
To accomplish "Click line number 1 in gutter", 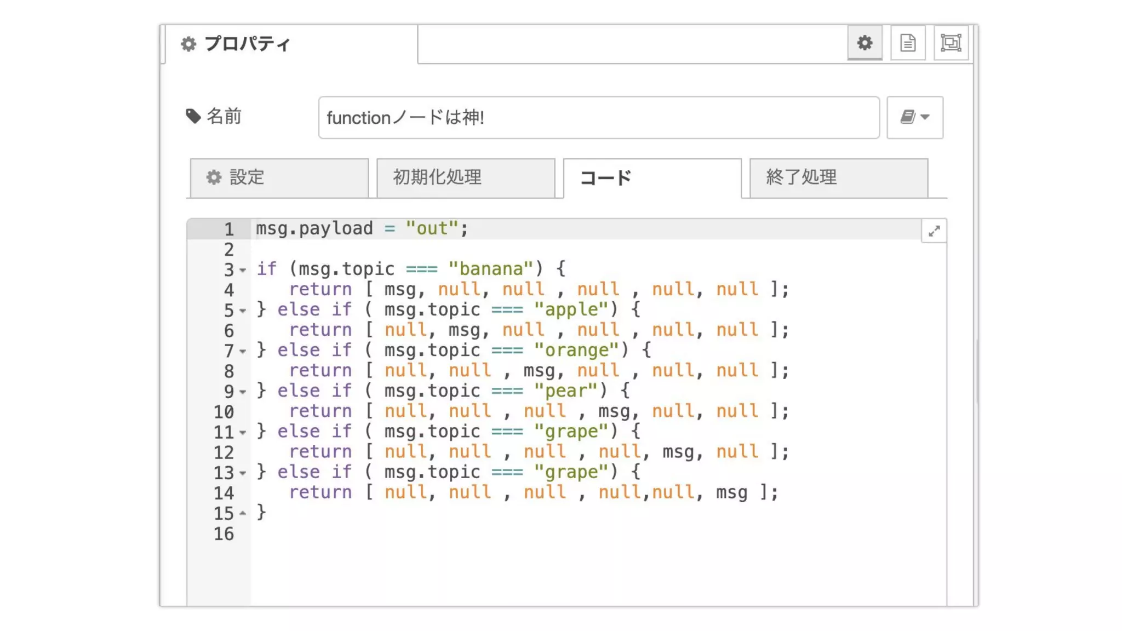I will [228, 229].
